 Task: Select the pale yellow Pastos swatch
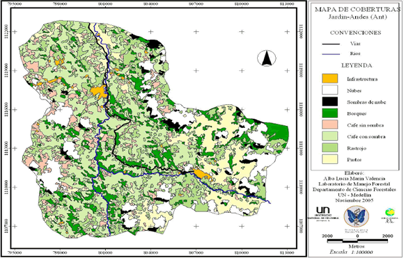pyautogui.click(x=329, y=159)
